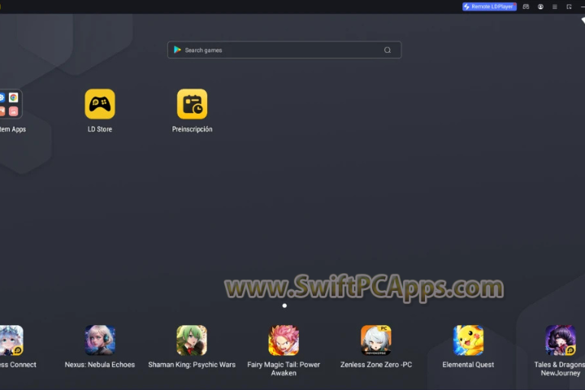Click the Google Play icon in search bar
Image resolution: width=585 pixels, height=390 pixels.
point(177,50)
